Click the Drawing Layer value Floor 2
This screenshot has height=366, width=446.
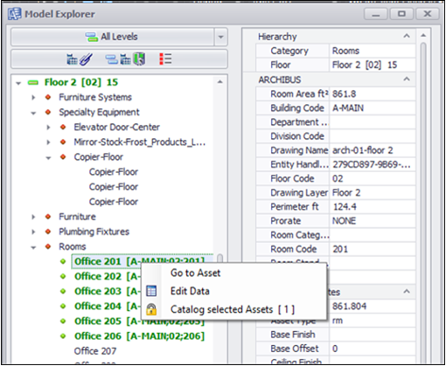tap(346, 193)
